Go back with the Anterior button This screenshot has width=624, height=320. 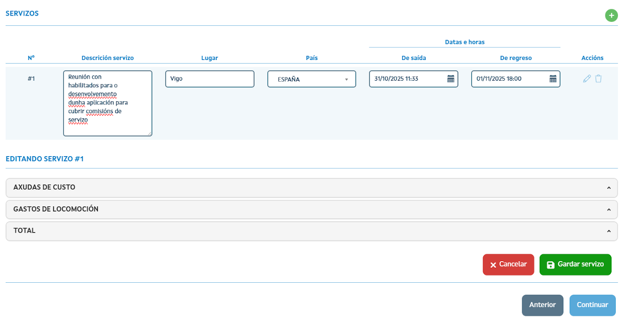point(542,305)
